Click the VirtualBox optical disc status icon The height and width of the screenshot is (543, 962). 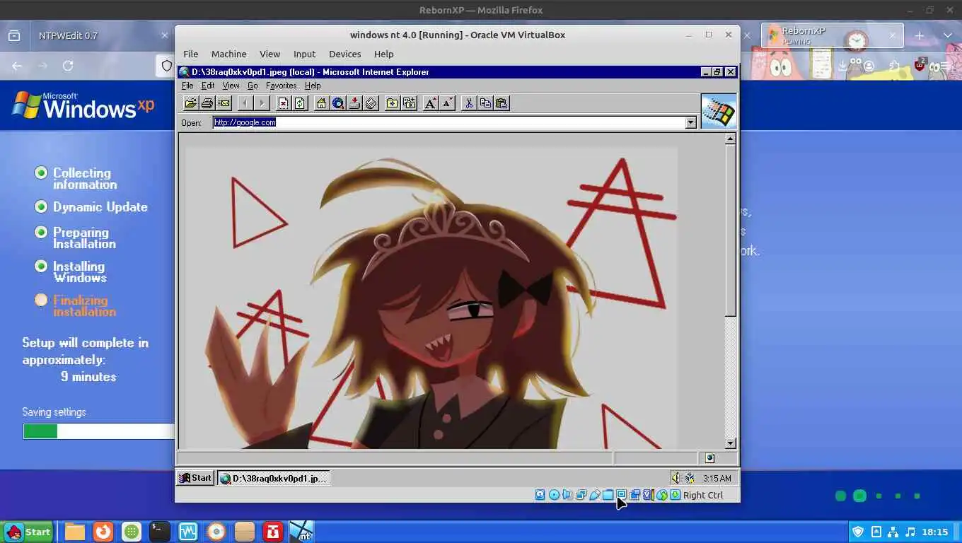[554, 495]
